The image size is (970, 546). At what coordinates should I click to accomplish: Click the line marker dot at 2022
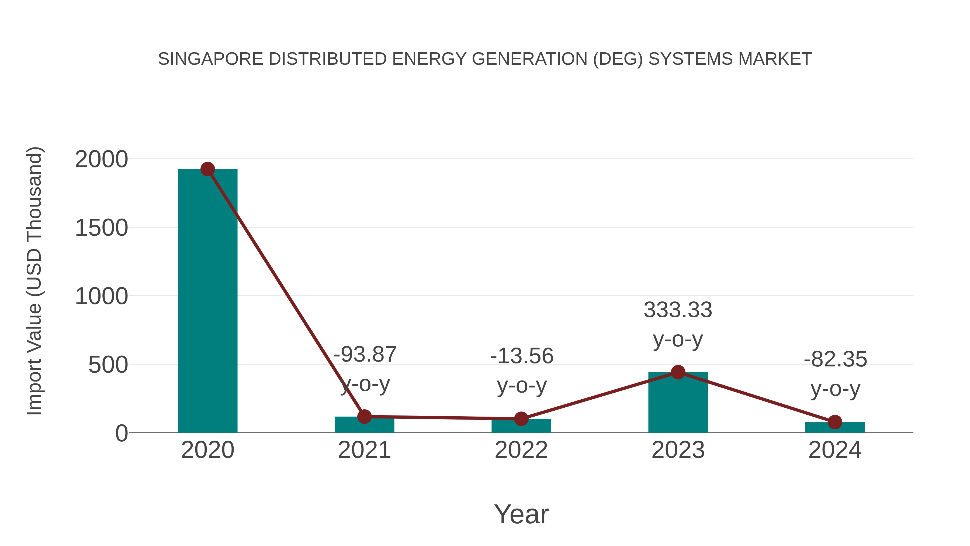pos(521,419)
